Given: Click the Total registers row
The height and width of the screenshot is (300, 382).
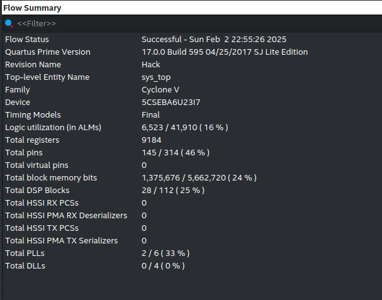Looking at the screenshot, I should click(x=31, y=140).
